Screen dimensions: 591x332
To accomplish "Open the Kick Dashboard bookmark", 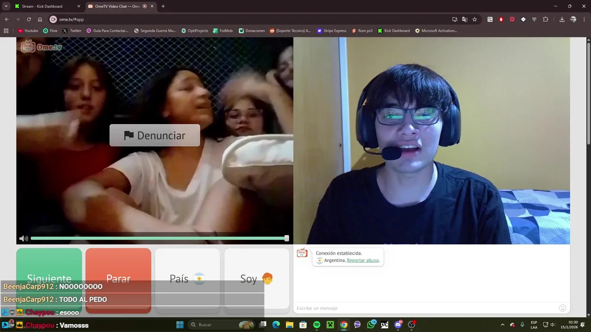I will [394, 31].
